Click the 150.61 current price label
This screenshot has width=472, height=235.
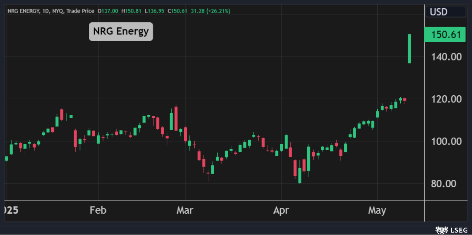click(445, 34)
